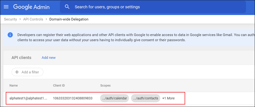
Task: Navigate to the API Controls breadcrumb
Action: (x=33, y=19)
